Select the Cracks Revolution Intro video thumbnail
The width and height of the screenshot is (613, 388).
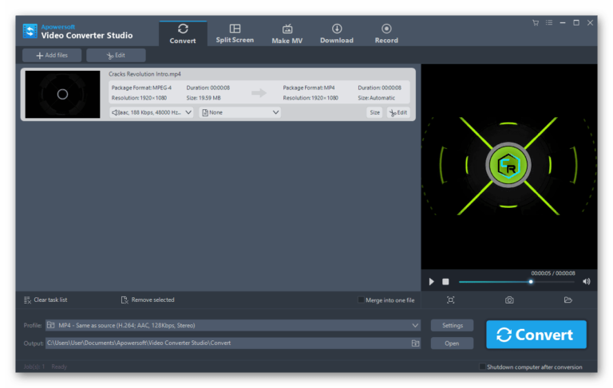coord(62,94)
